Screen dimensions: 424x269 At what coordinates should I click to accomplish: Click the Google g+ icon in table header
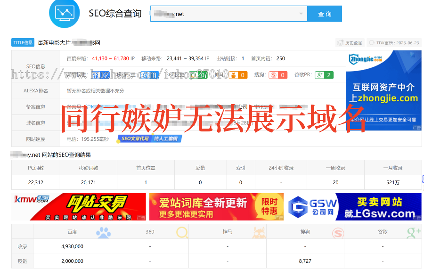pyautogui.click(x=414, y=233)
